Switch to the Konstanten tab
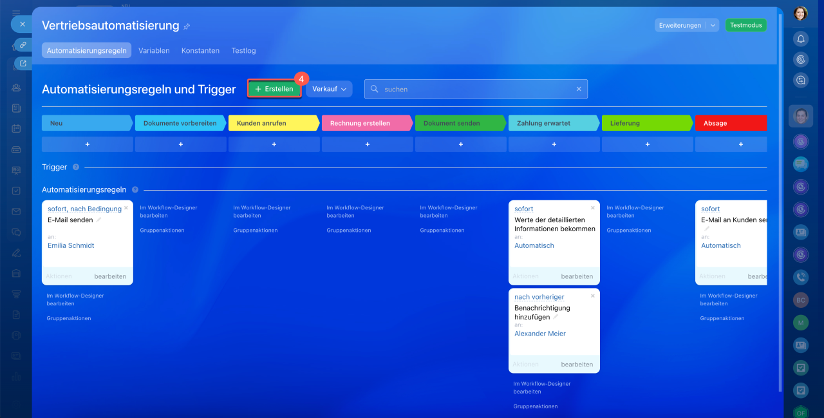The image size is (824, 418). [x=200, y=50]
